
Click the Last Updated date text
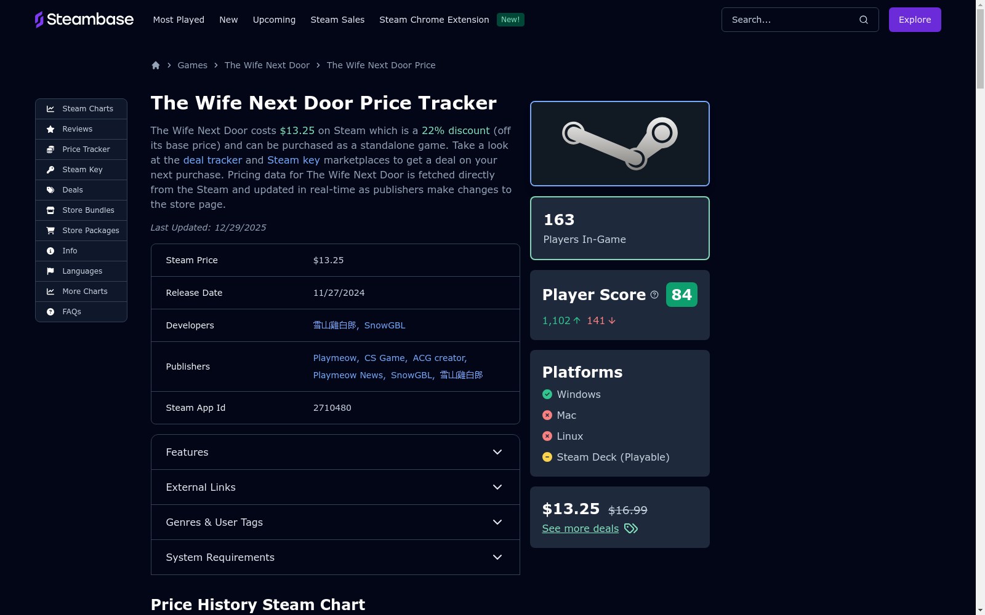209,228
